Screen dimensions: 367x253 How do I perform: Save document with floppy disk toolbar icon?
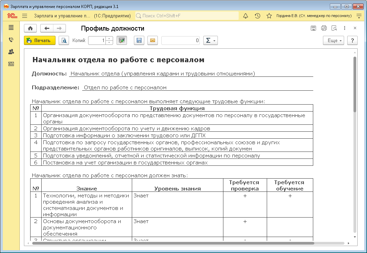pos(139,40)
